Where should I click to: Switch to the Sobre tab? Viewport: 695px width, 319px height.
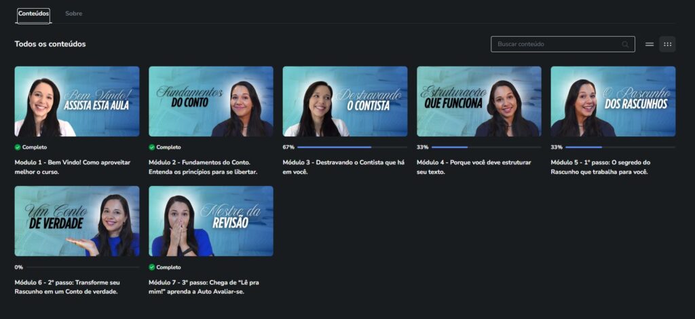[x=74, y=14]
